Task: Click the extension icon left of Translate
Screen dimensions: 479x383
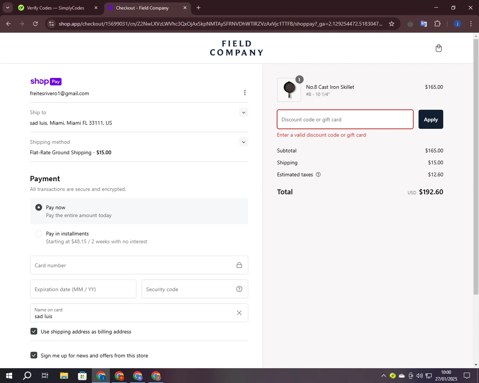Action: [x=410, y=24]
